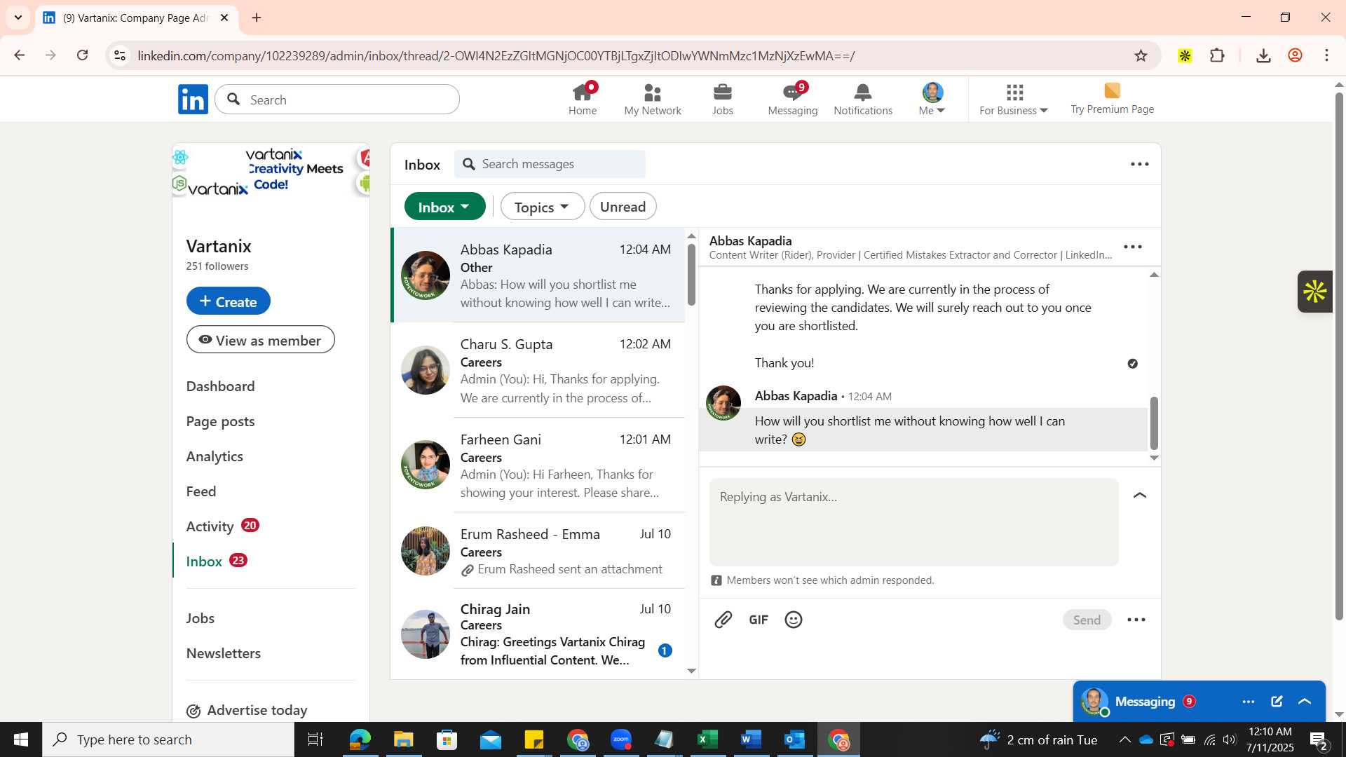Open Jobs in admin sidebar

(200, 618)
